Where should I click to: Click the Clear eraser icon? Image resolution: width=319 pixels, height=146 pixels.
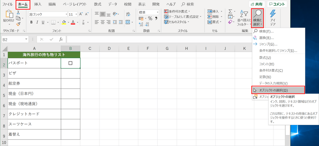point(230,22)
